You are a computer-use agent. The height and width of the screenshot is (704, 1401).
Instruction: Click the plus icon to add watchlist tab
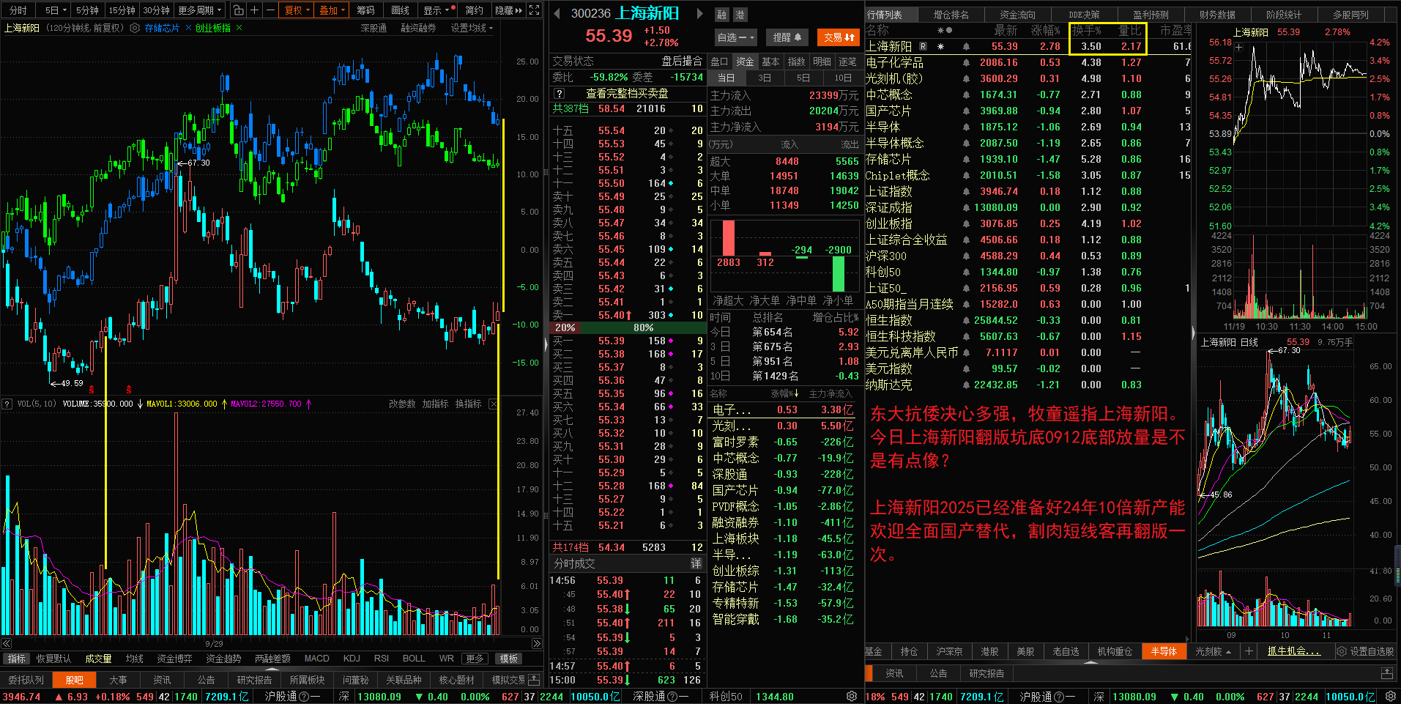(1249, 651)
